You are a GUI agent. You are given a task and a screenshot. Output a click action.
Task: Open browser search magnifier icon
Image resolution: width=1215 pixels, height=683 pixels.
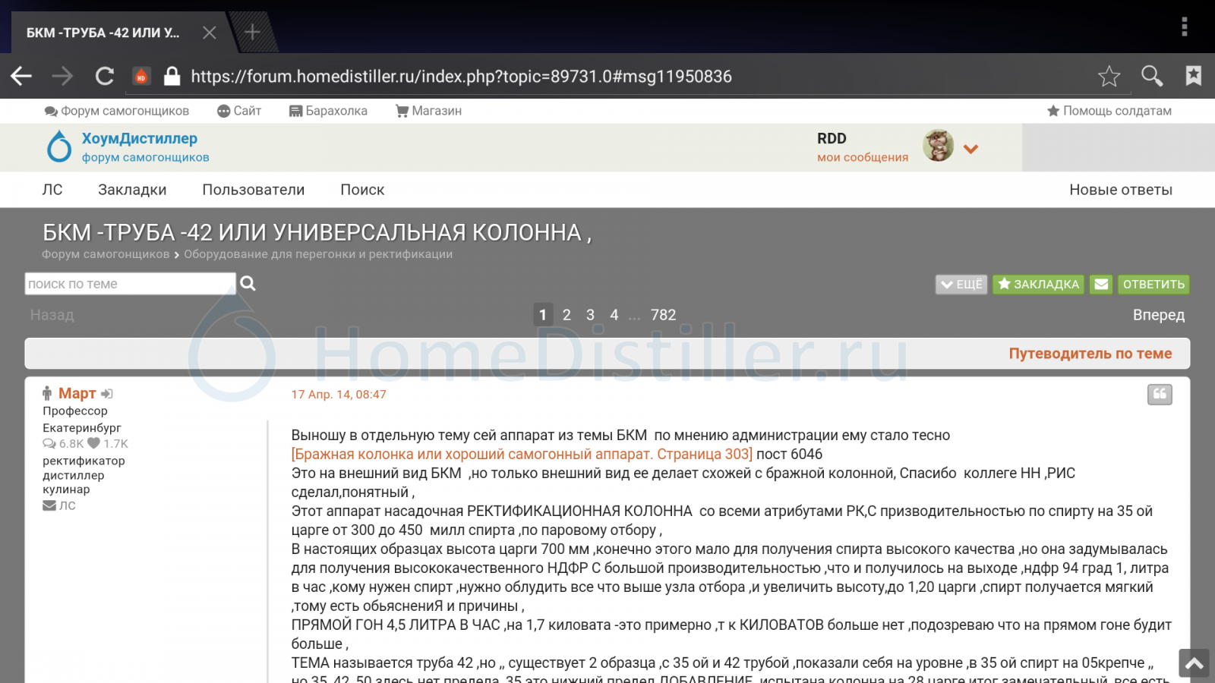pos(1152,76)
